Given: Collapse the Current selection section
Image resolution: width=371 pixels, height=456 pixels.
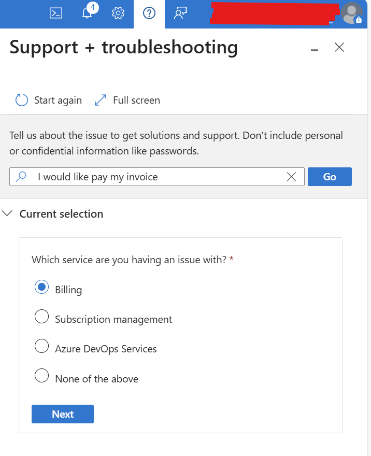Looking at the screenshot, I should pos(7,213).
